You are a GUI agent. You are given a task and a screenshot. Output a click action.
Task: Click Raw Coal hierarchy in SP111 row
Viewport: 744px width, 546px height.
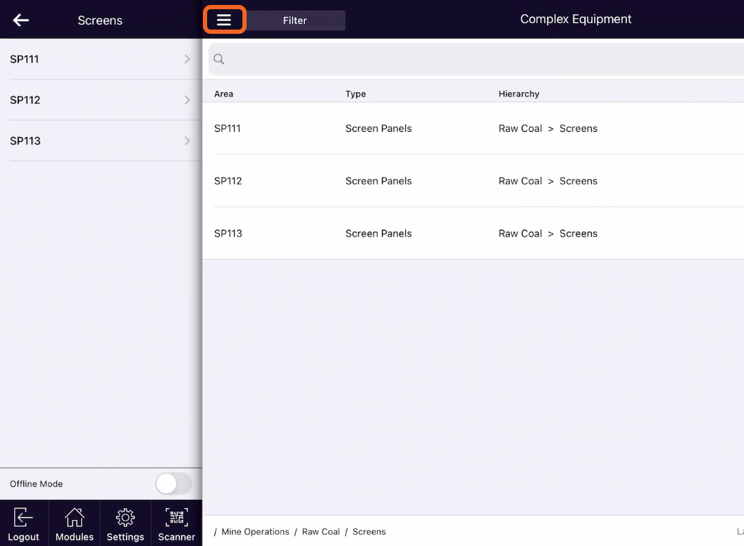pyautogui.click(x=520, y=128)
